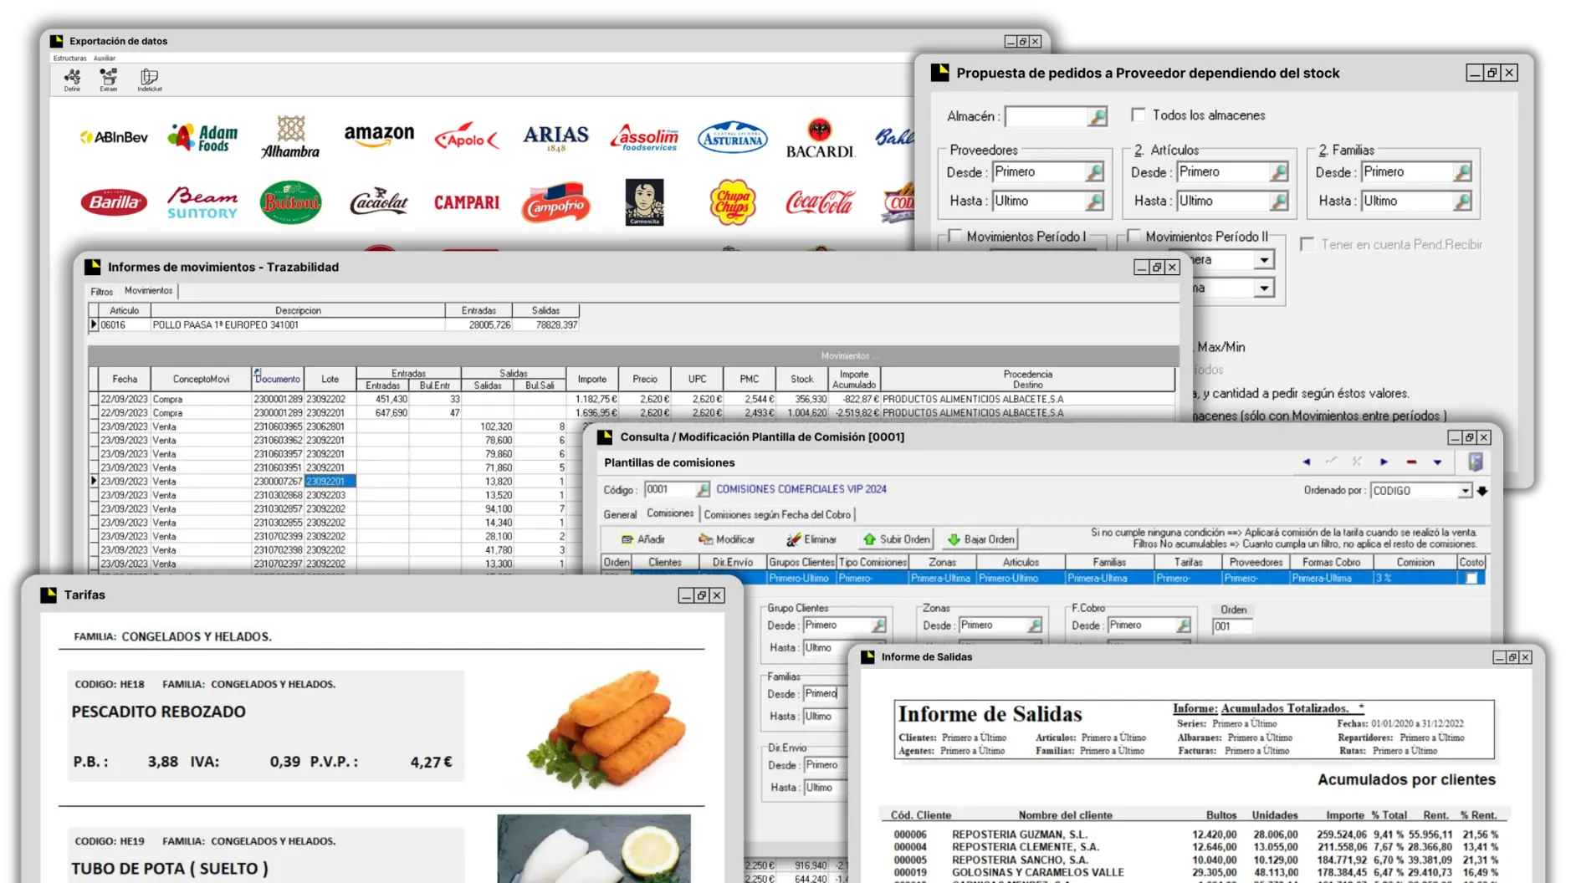Open the Ordenado por CODIGO dropdown
This screenshot has width=1571, height=883.
pyautogui.click(x=1465, y=491)
